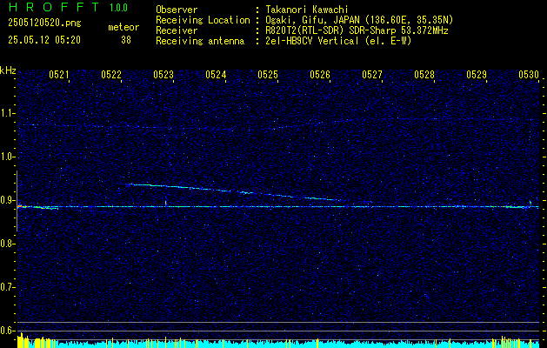Image resolution: width=547 pixels, height=348 pixels.
Task: Click the 2el-HB9CV Vertical antenna text
Action: (x=339, y=41)
